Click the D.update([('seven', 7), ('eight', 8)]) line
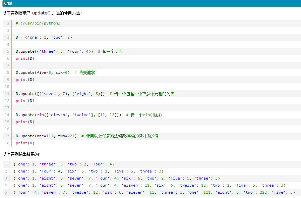The height and width of the screenshot is (198, 301). coord(60,94)
